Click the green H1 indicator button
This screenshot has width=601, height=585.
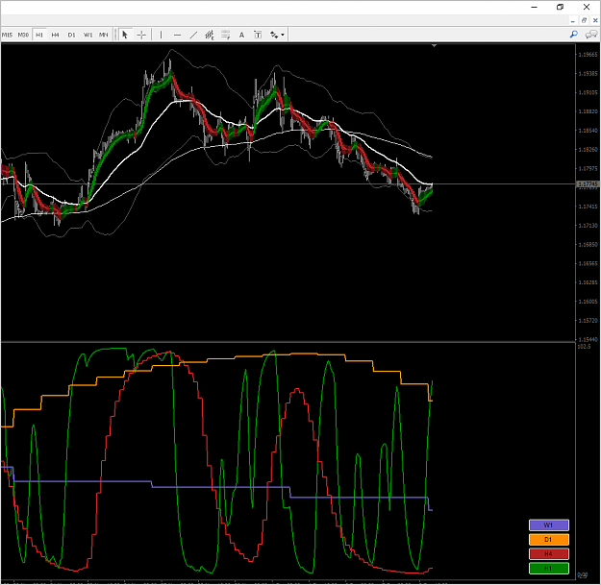(548, 568)
